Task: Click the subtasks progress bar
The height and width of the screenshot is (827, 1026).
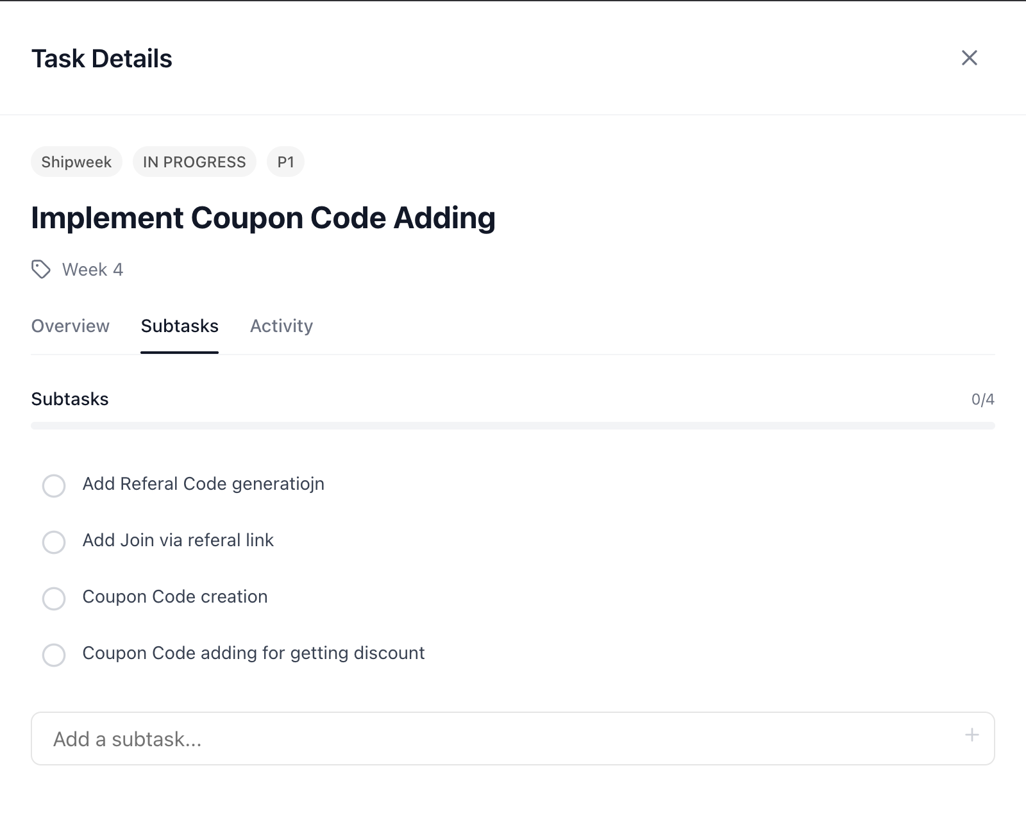Action: coord(513,426)
